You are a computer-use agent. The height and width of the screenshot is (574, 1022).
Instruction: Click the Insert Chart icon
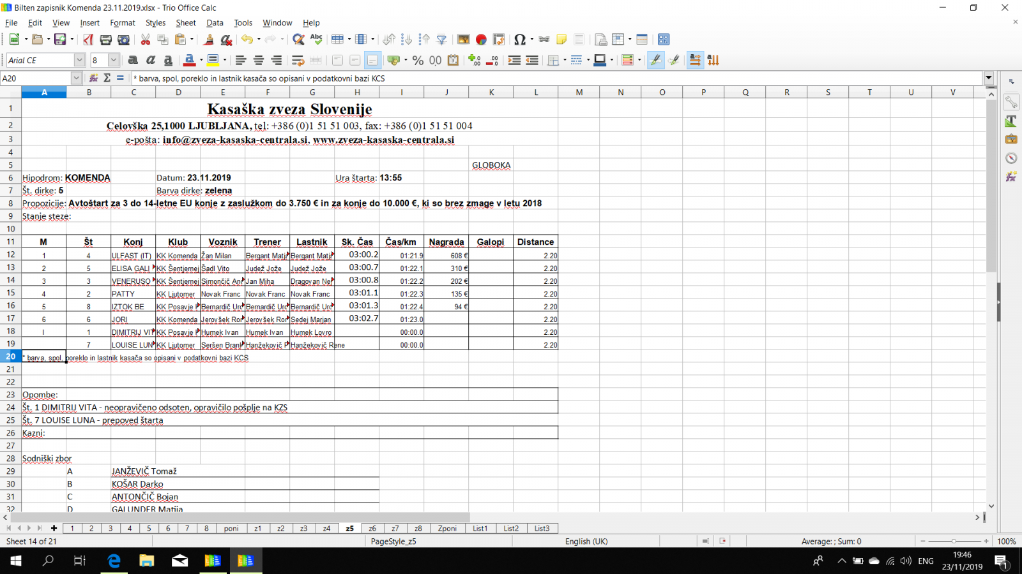(481, 40)
